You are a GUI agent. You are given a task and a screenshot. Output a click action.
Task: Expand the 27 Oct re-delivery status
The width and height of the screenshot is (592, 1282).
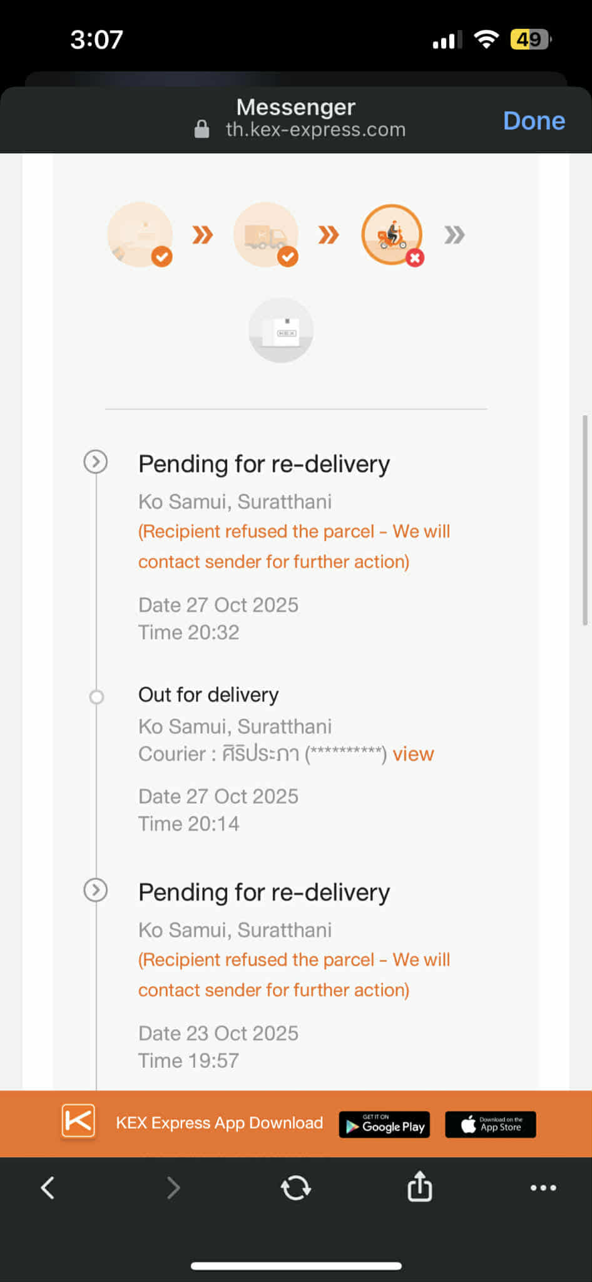[x=96, y=462]
